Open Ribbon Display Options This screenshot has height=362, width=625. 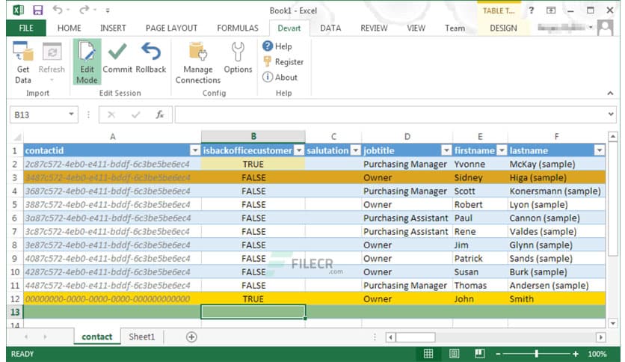pos(551,10)
